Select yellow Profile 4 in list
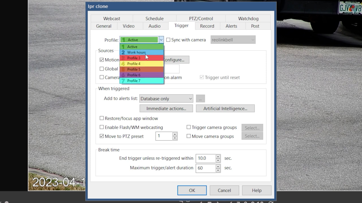This screenshot has width=362, height=203. [141, 64]
